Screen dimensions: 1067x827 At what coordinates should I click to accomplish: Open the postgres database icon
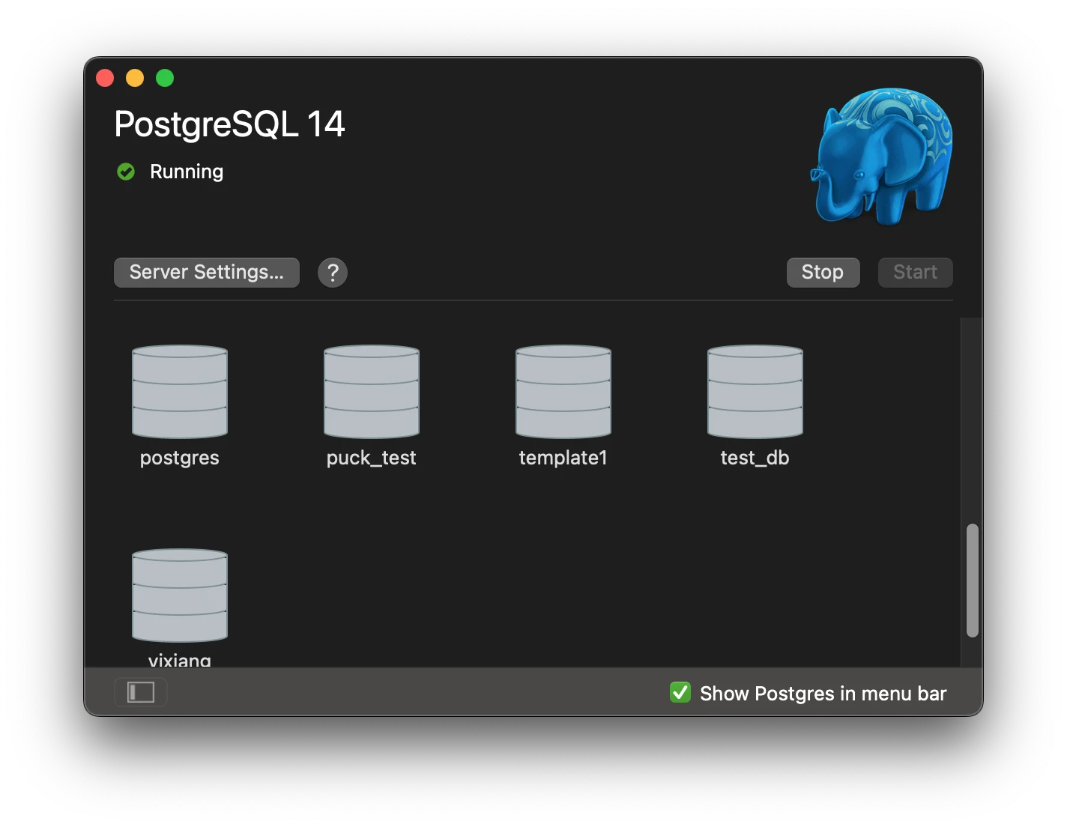[180, 392]
